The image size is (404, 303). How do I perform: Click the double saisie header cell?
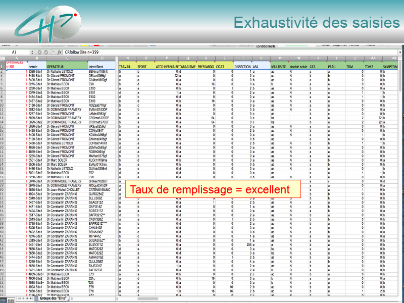pos(299,65)
